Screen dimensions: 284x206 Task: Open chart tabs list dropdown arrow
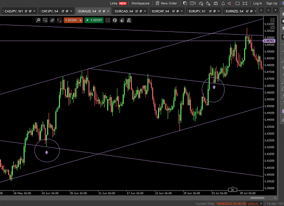pyautogui.click(x=276, y=10)
